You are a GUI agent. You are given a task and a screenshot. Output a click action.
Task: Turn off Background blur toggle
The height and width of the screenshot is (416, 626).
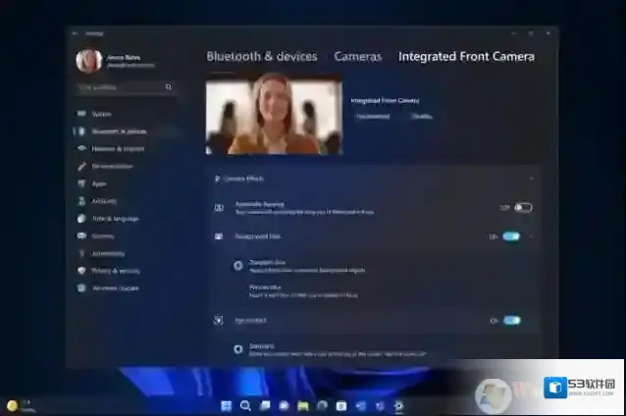pyautogui.click(x=511, y=236)
